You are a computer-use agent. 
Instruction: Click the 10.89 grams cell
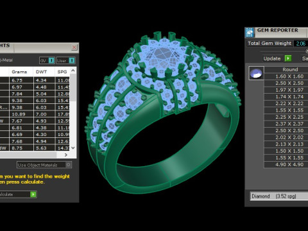21,114
